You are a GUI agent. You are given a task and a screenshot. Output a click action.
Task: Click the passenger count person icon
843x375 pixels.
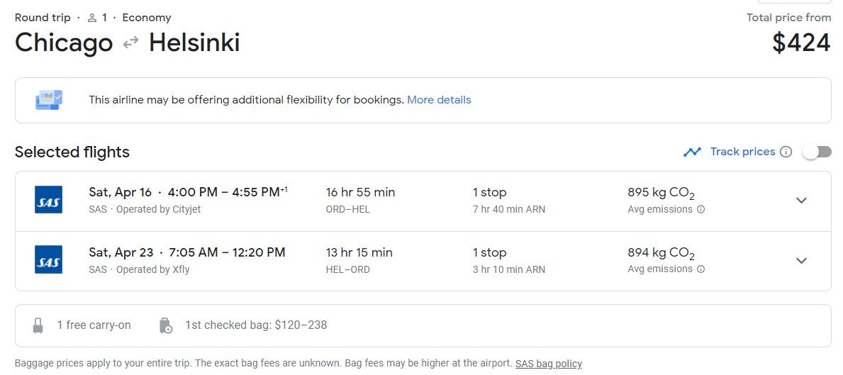point(92,18)
